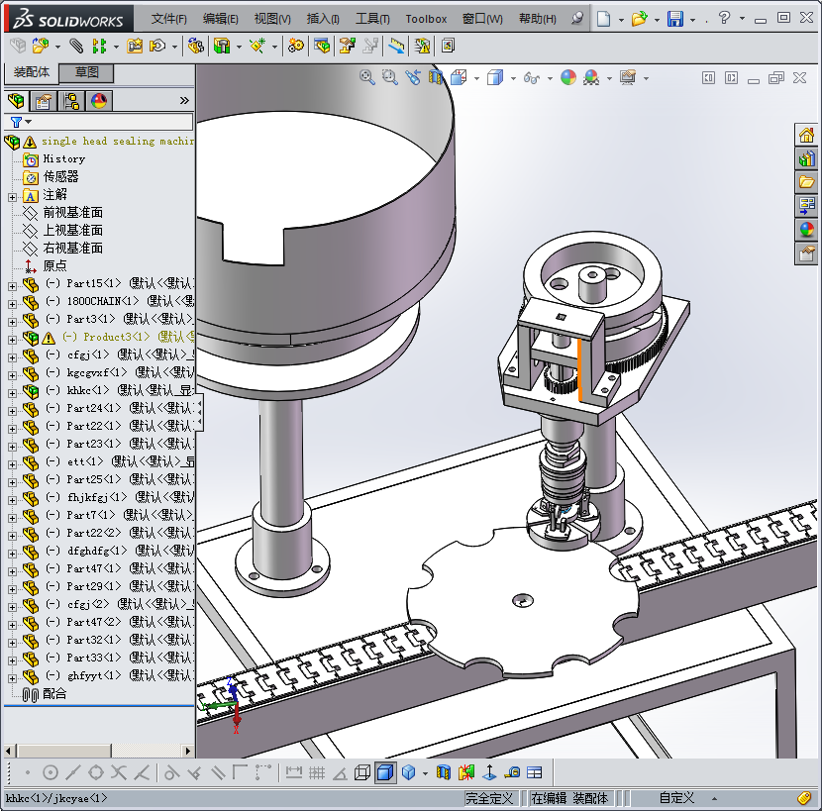Open the Edit Appearance color ball icon
Screen dimensions: 822x811
567,77
